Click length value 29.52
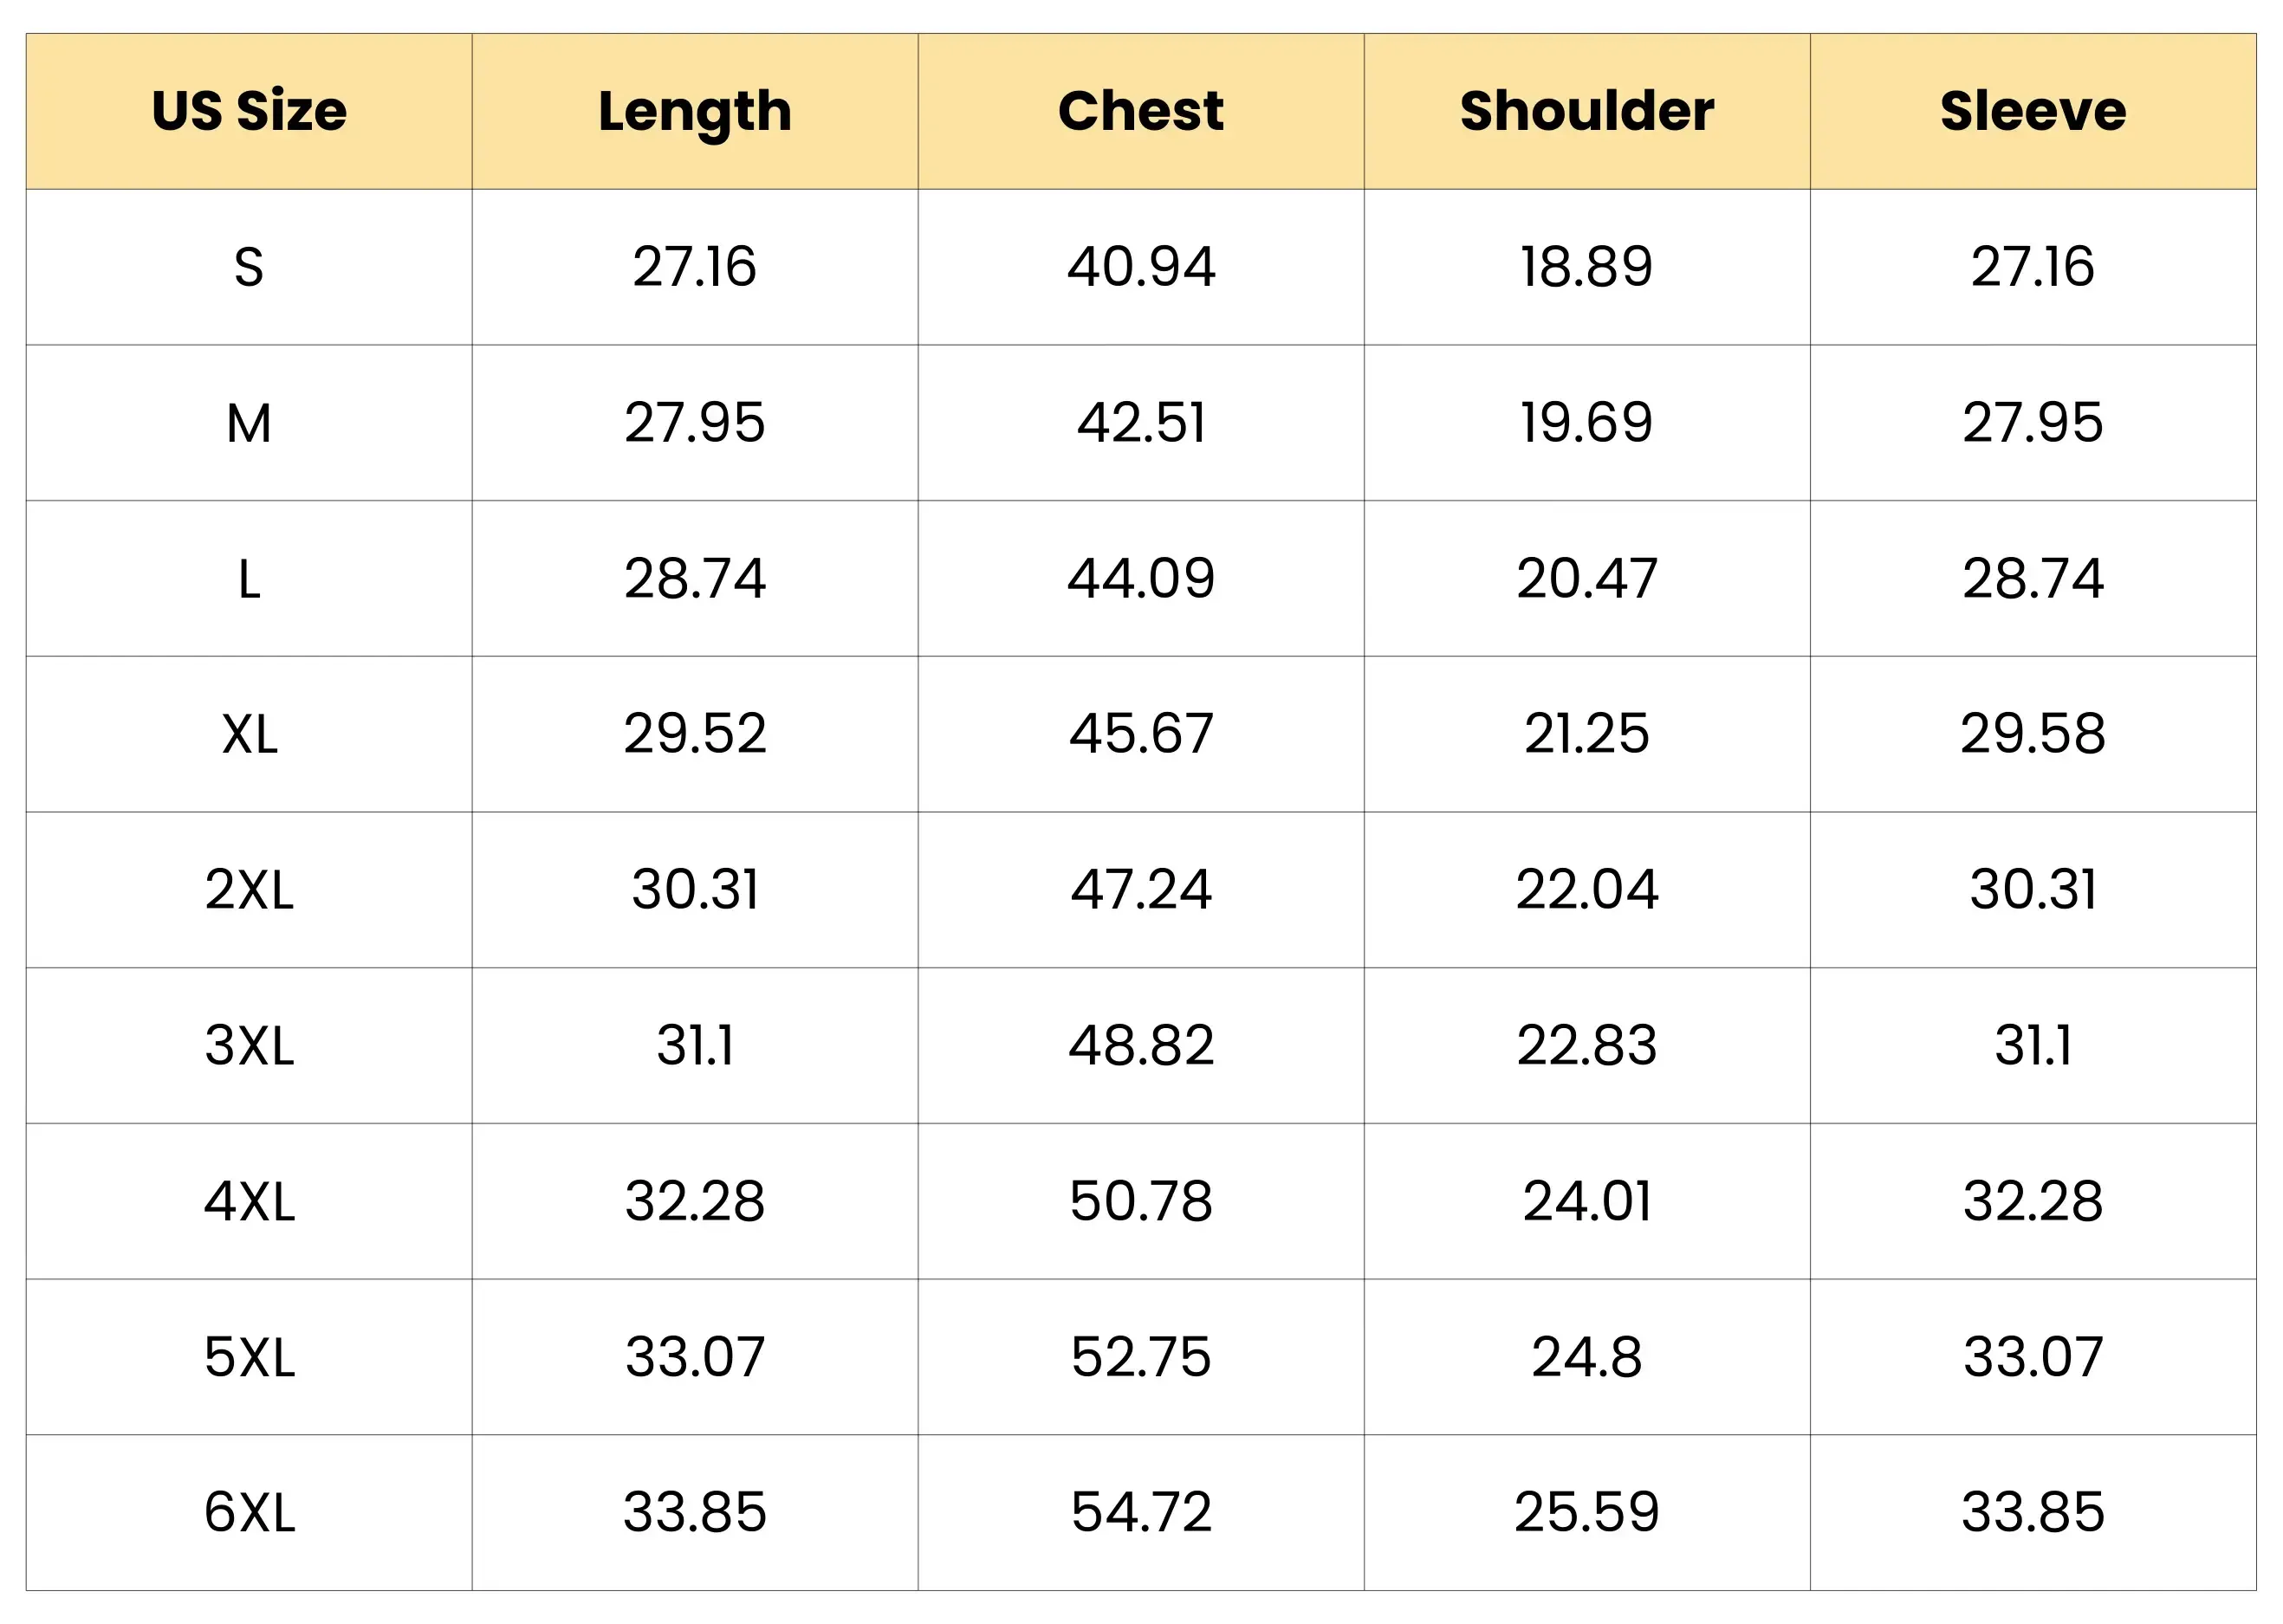 click(694, 735)
